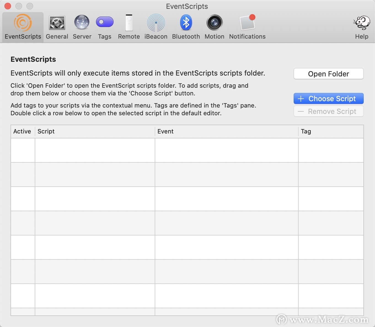Screen dimensions: 375x327
Task: Select the Remote control pane
Action: (129, 27)
